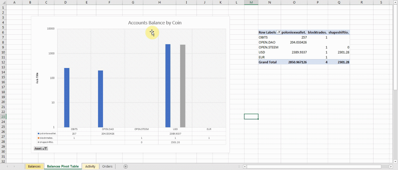Click the blue OBITS bar
The height and width of the screenshot is (170, 398).
[67, 97]
